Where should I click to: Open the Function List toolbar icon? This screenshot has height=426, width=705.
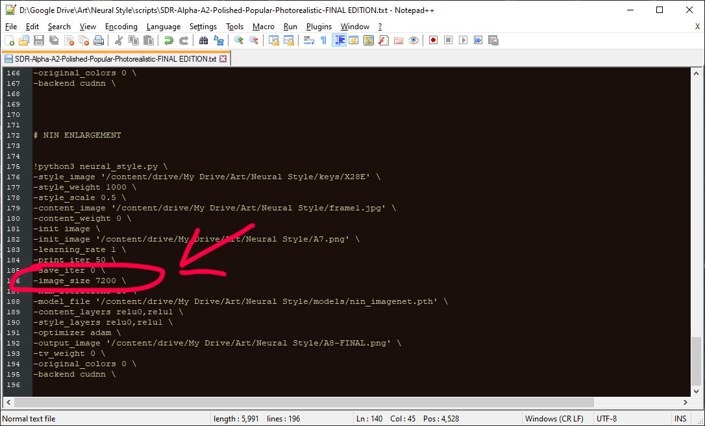[384, 40]
